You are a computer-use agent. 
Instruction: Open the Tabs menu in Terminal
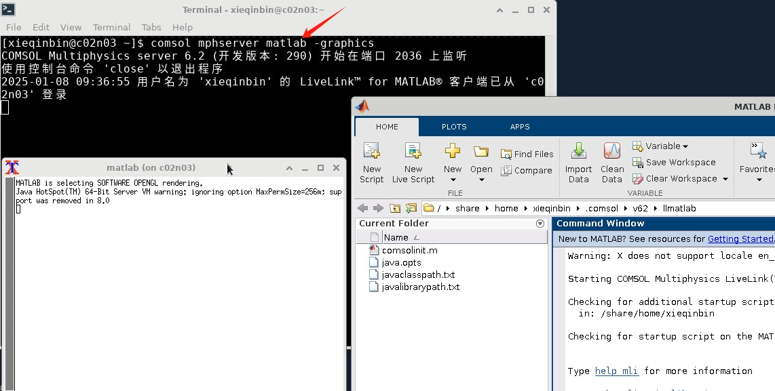coord(151,27)
